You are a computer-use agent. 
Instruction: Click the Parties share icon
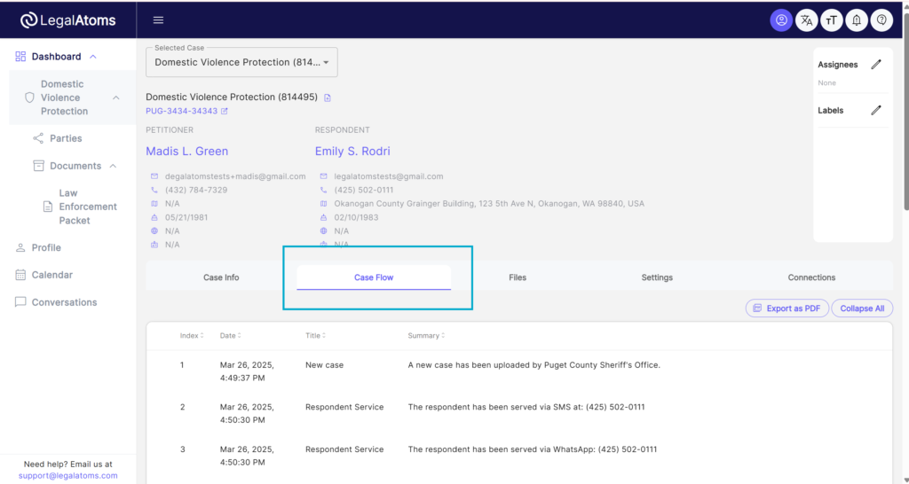pos(38,138)
